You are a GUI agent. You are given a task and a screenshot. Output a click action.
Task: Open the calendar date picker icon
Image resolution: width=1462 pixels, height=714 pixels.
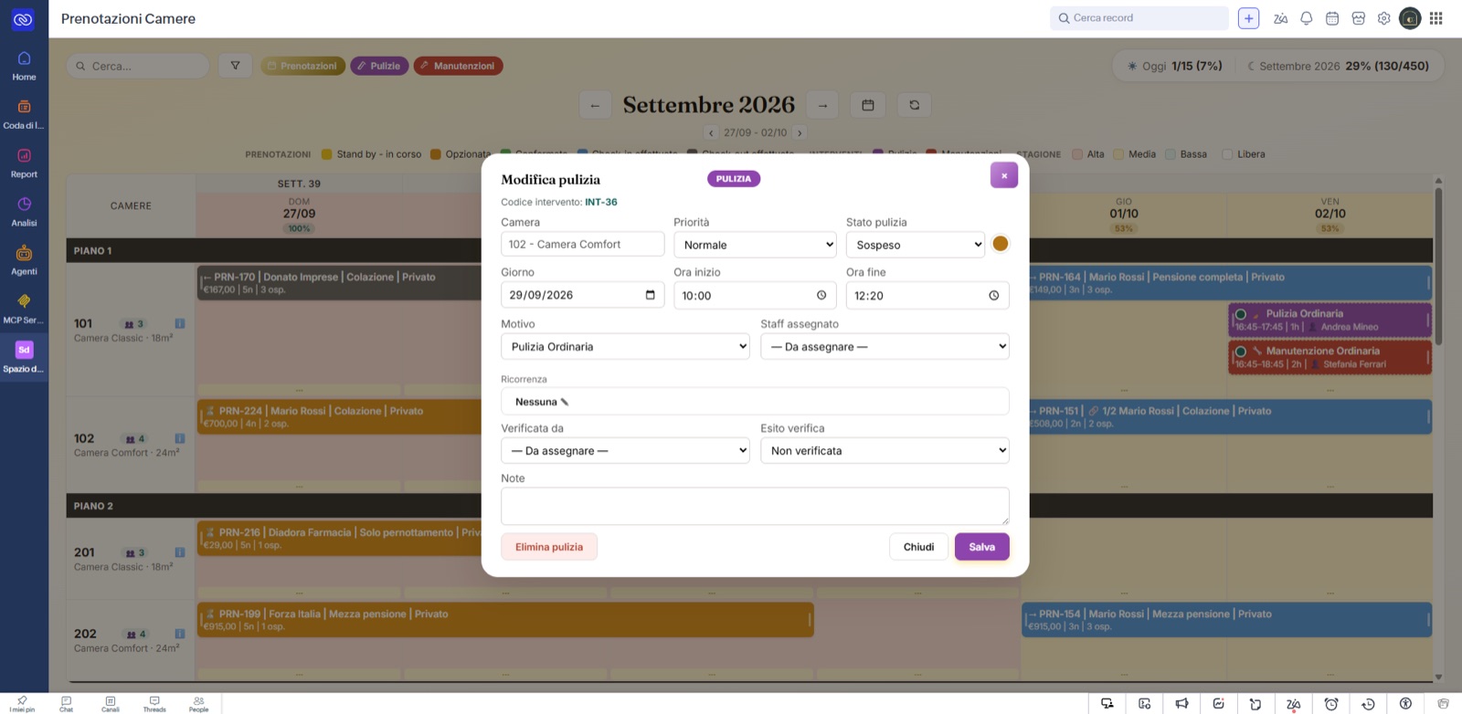point(868,105)
